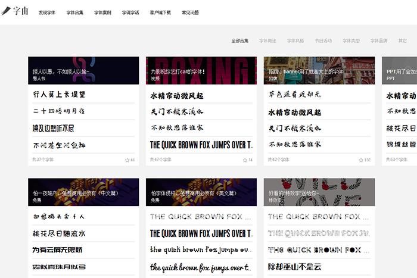
Task: Click the handwritten sample 却嫌脂粉污颜色 in 中文篇 card
Action: coord(59,217)
